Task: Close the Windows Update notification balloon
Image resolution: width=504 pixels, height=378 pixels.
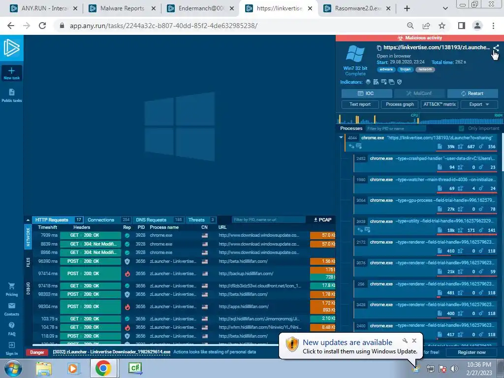Action: pyautogui.click(x=414, y=341)
